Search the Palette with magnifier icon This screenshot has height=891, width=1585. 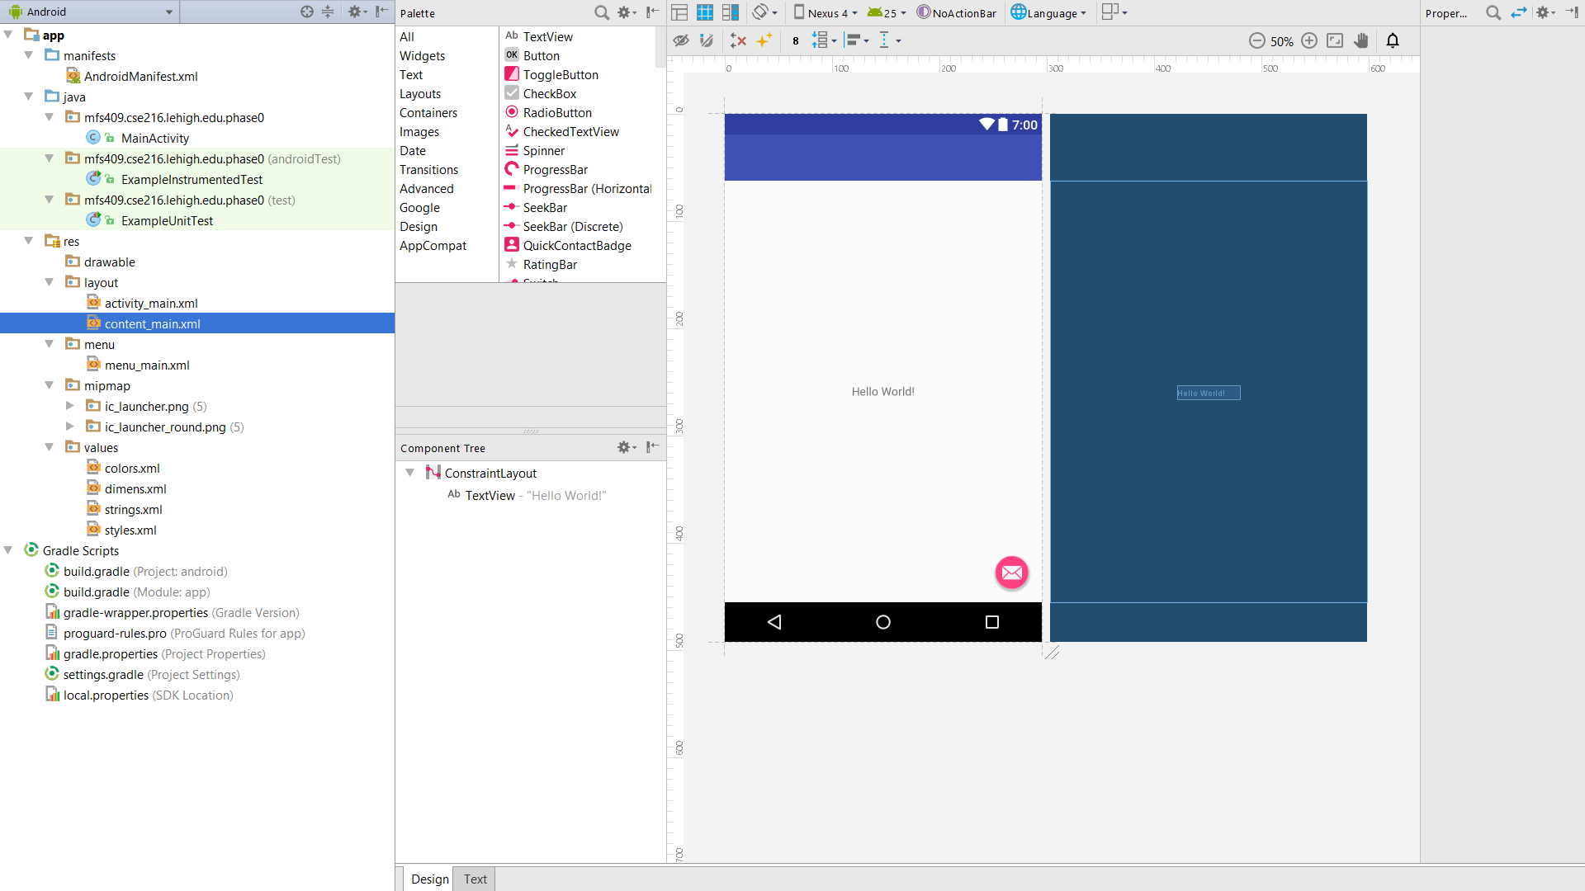(602, 12)
